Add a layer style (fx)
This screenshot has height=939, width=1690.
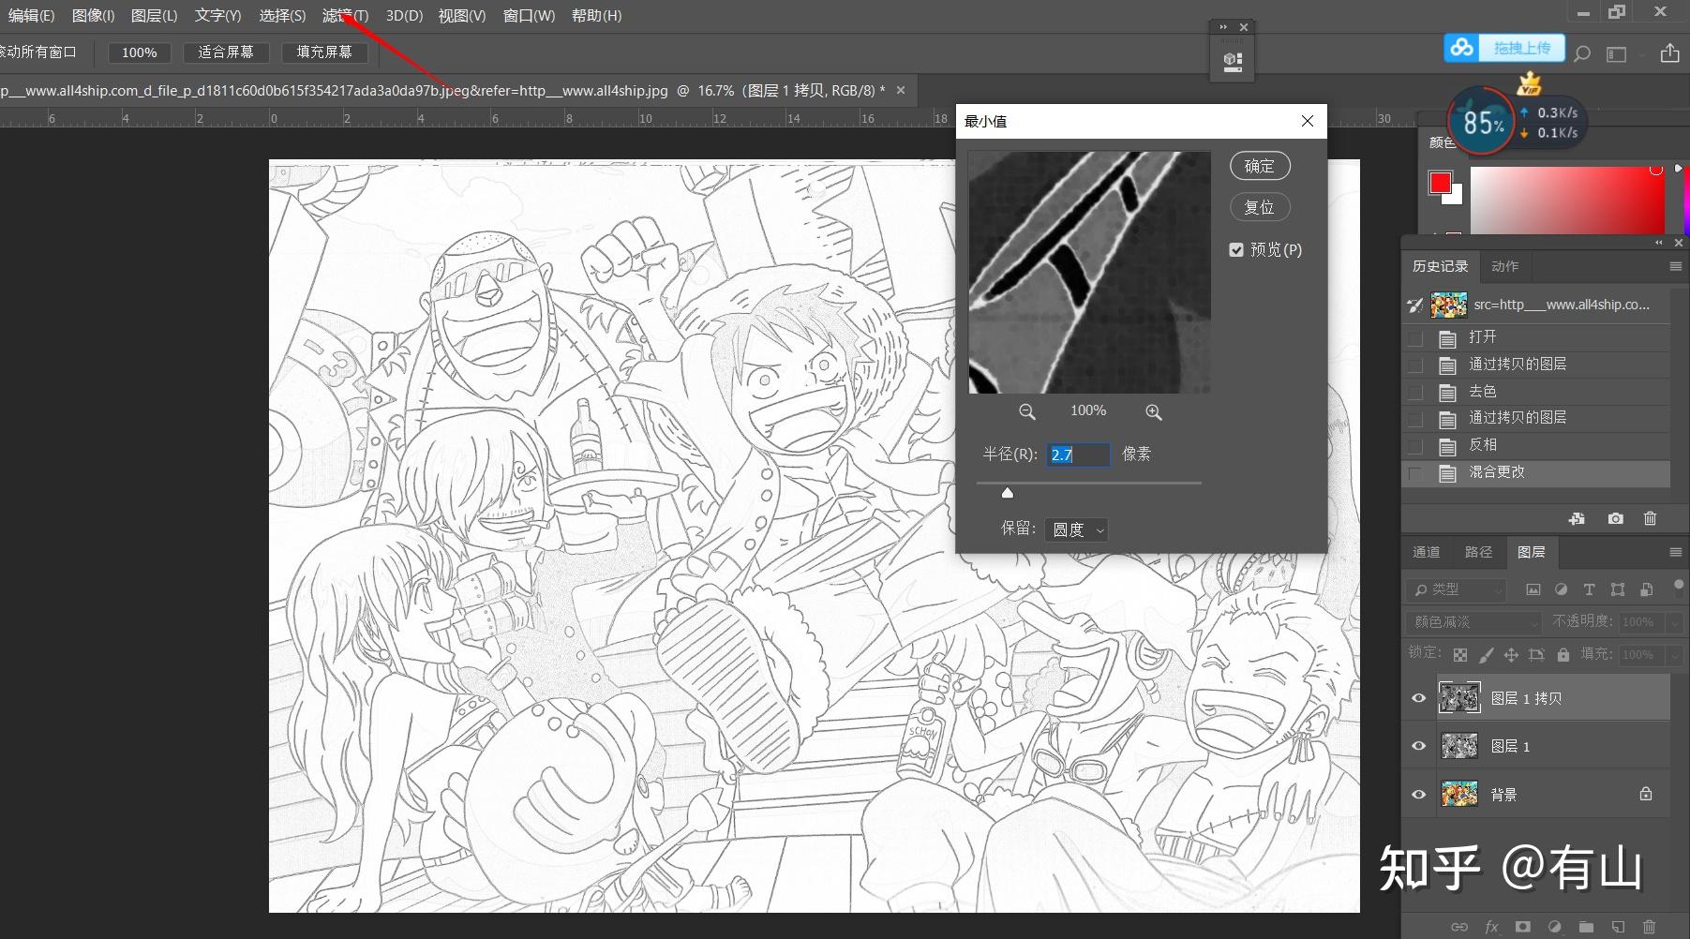tap(1491, 927)
